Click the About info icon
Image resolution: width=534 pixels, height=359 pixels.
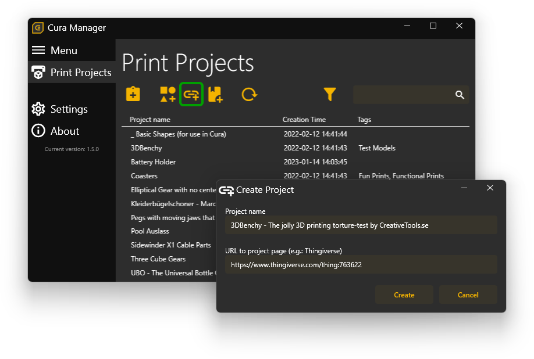[x=38, y=131]
